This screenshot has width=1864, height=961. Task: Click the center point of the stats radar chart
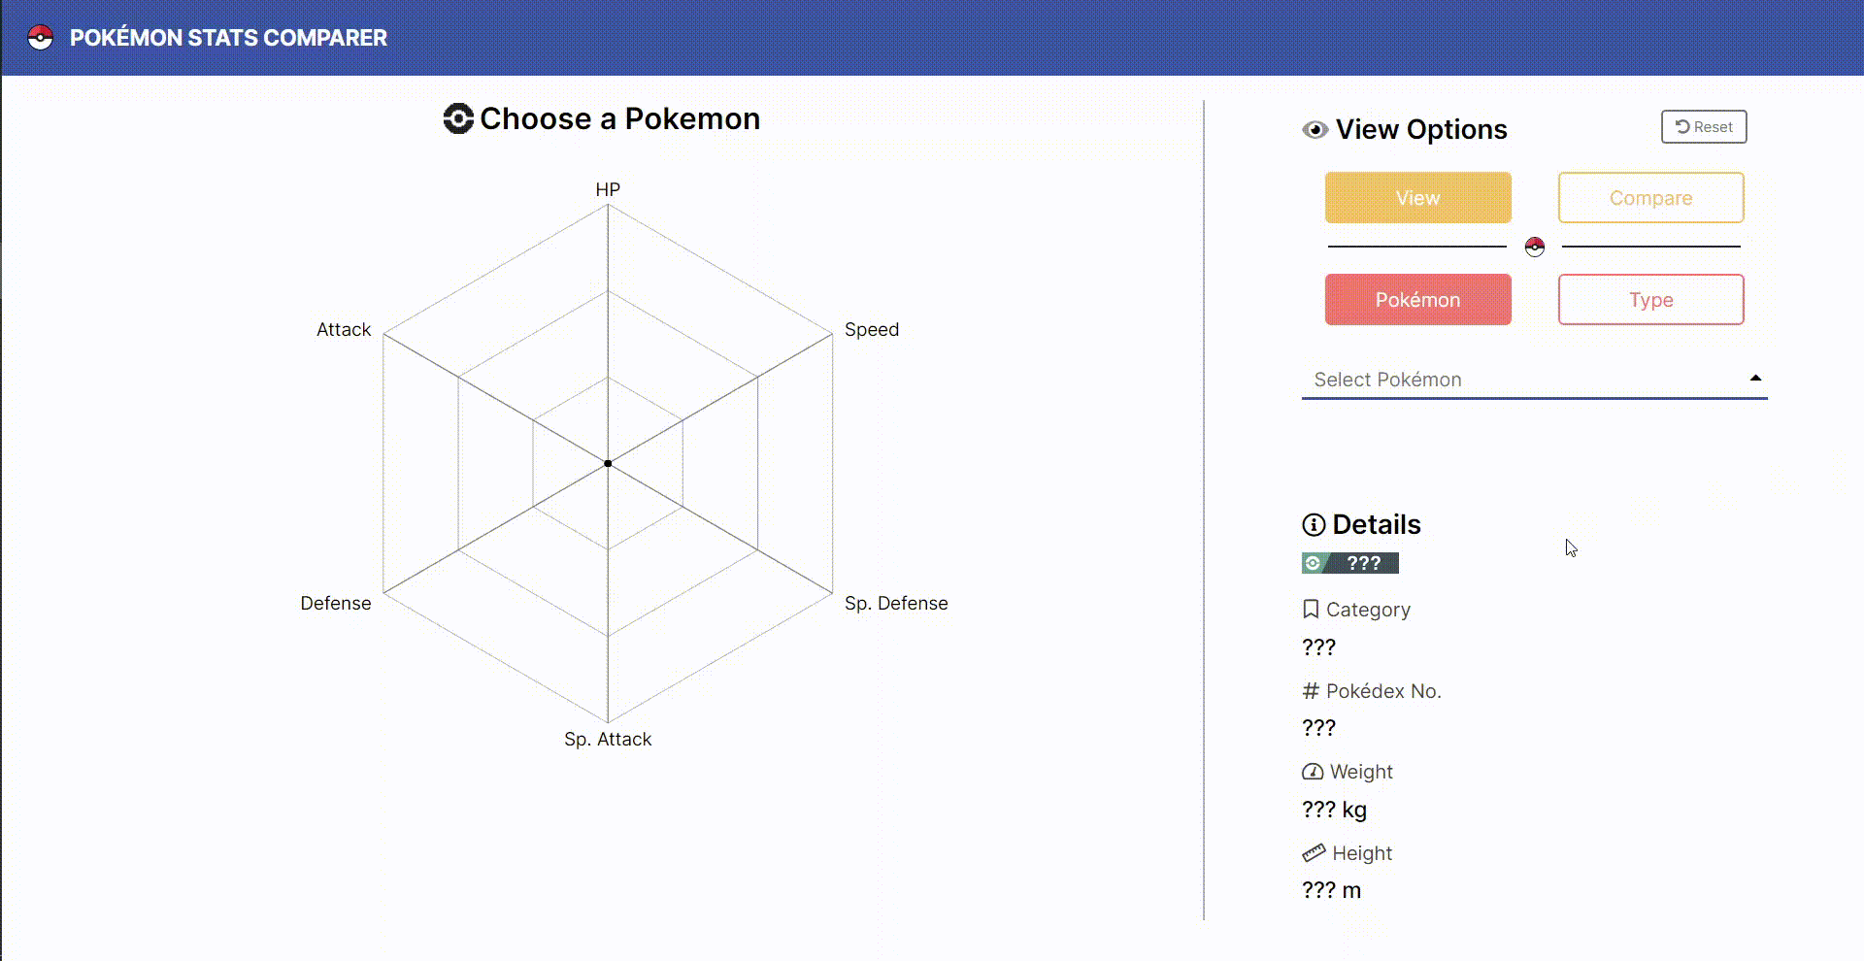point(608,463)
